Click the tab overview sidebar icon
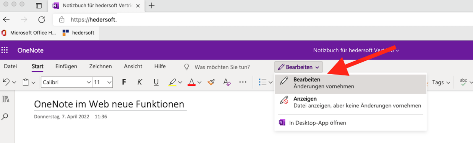This screenshot has height=143, width=473. coord(39,5)
